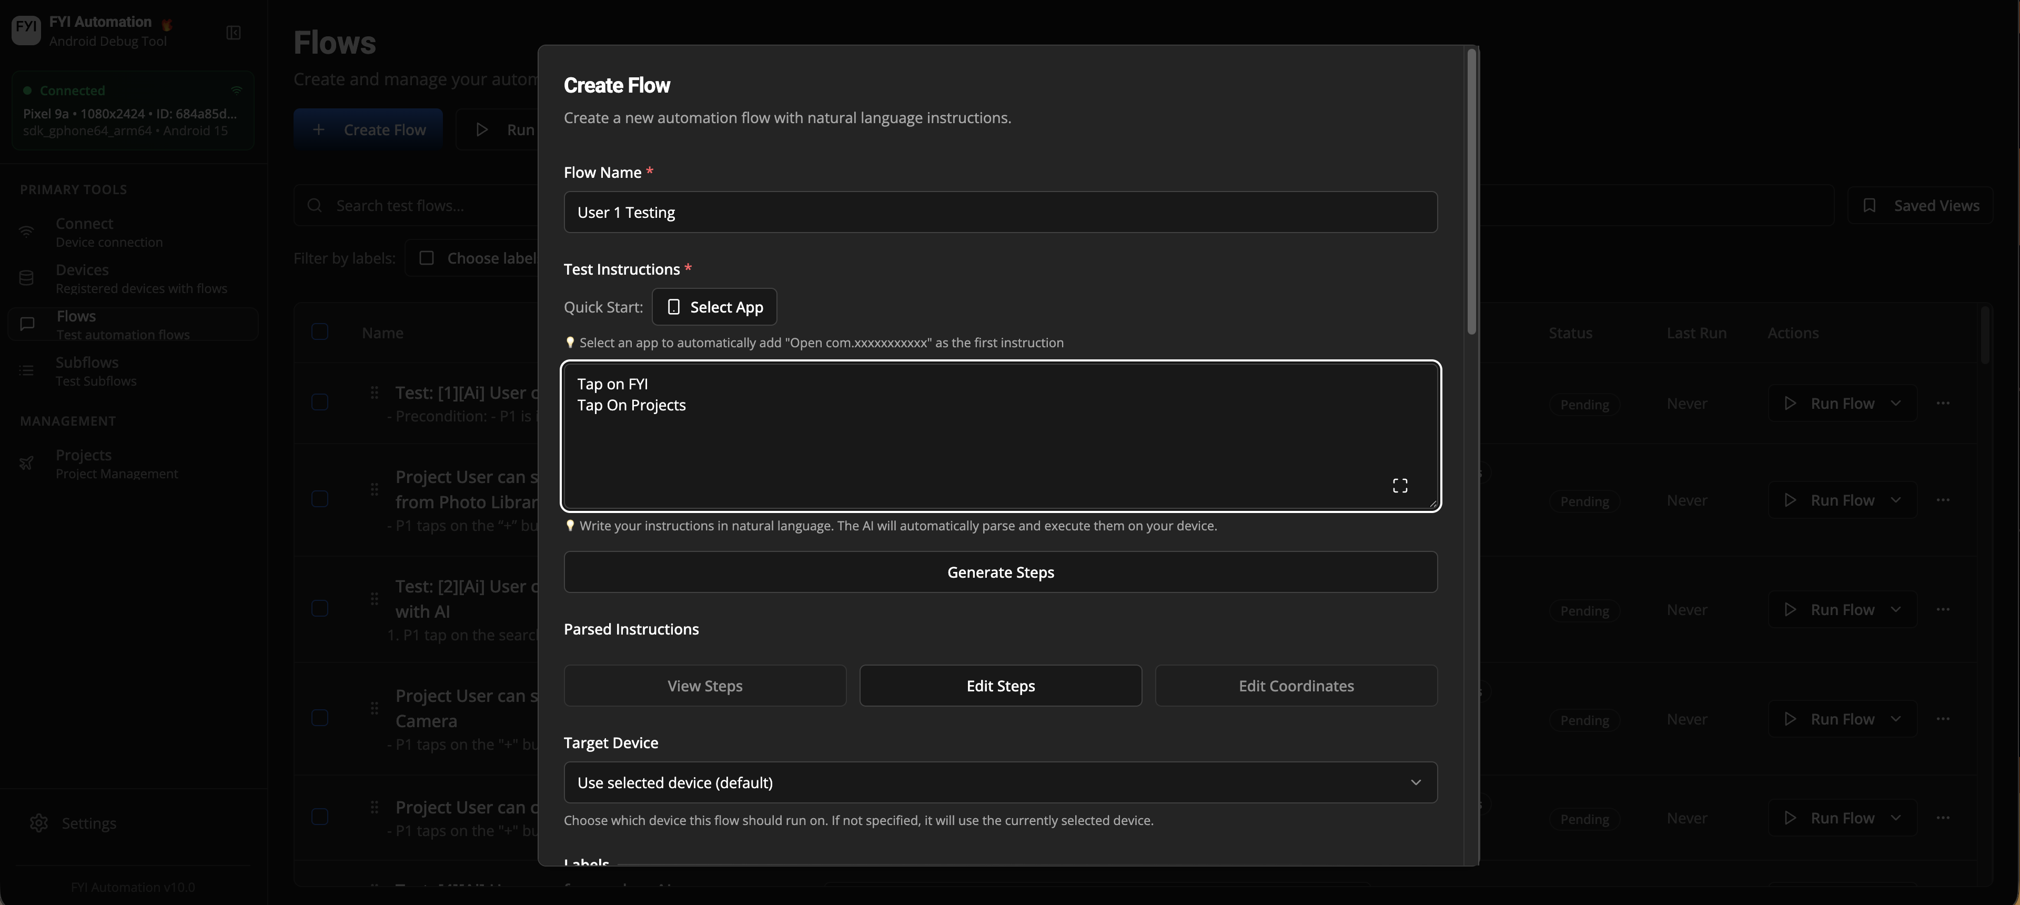Click the Flows chat icon in sidebar

point(27,324)
